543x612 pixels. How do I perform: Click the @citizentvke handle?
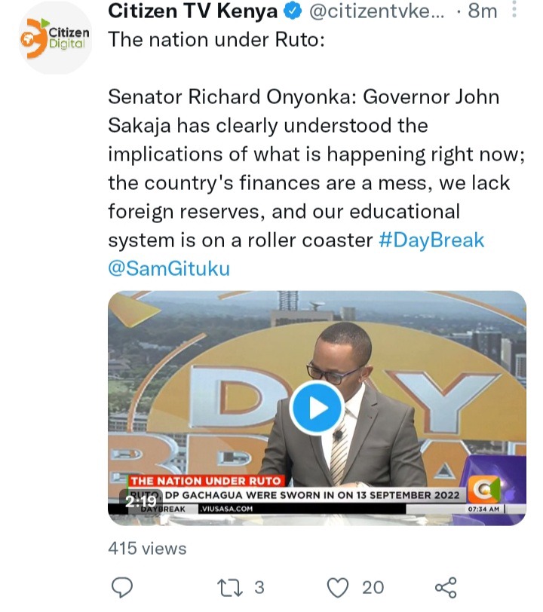click(376, 11)
